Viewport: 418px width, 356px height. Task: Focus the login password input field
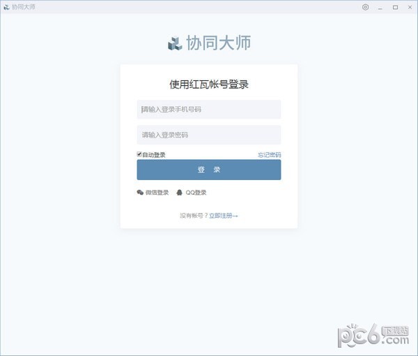coord(209,135)
